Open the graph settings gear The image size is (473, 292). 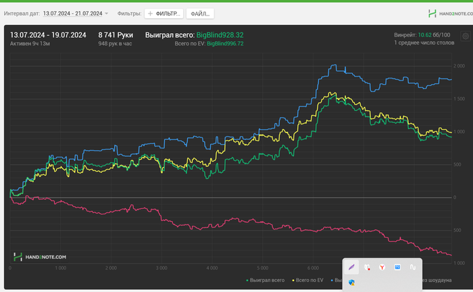[466, 36]
